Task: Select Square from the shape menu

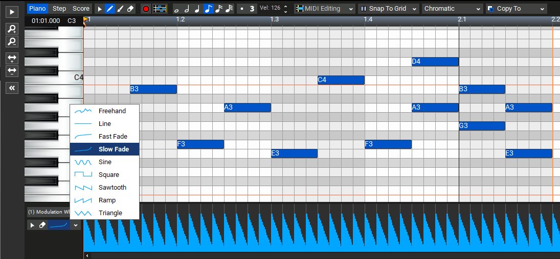Action: pyautogui.click(x=104, y=175)
